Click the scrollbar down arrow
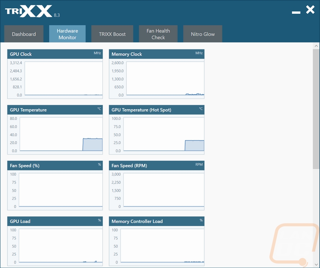The width and height of the screenshot is (320, 268). coord(316,265)
